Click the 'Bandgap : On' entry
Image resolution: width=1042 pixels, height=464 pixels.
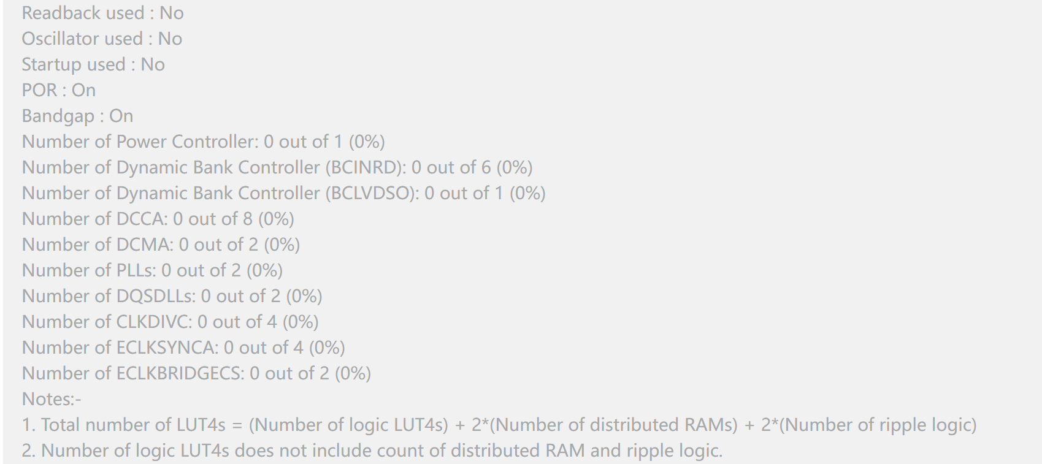(x=78, y=116)
